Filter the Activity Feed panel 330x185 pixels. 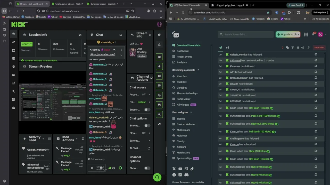tap(43, 138)
